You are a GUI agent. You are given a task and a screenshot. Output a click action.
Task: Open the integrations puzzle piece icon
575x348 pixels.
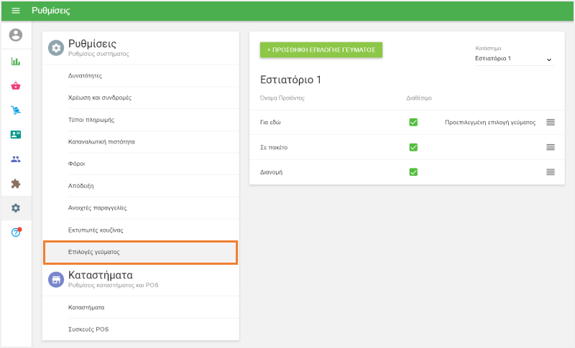tap(16, 184)
